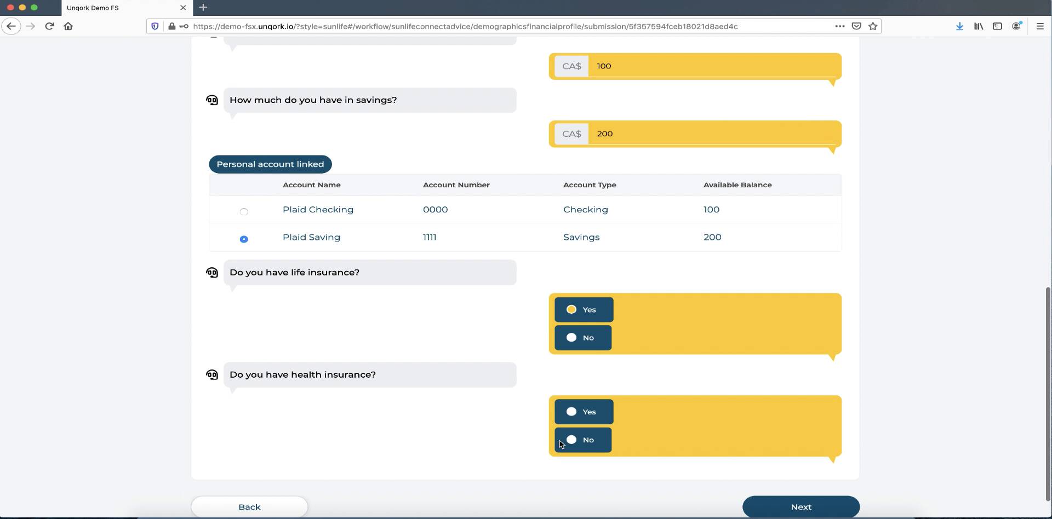The width and height of the screenshot is (1052, 519).
Task: Choose Yes for life insurance
Action: pyautogui.click(x=584, y=310)
